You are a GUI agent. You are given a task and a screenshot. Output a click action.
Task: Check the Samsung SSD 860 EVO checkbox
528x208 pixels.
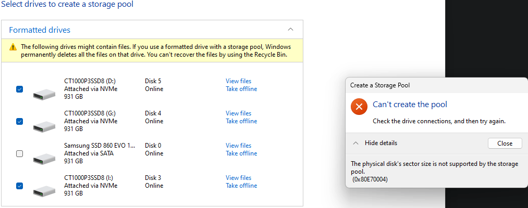[19, 153]
